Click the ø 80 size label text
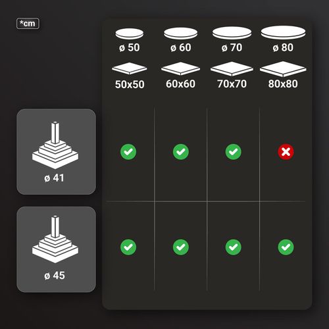This screenshot has width=329, height=329. coord(283,47)
